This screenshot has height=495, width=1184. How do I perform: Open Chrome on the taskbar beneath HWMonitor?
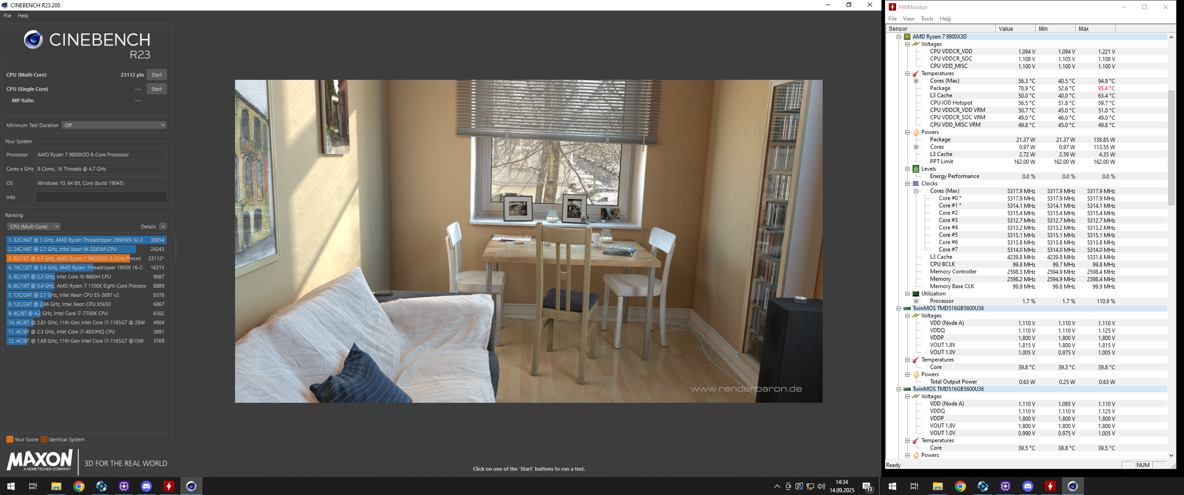click(x=960, y=486)
